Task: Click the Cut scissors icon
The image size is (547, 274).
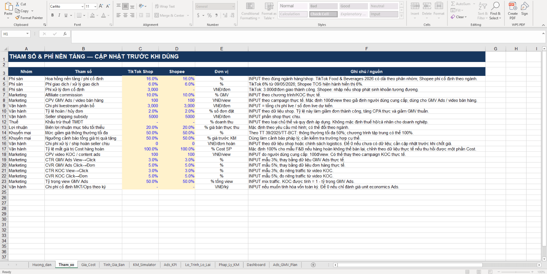Action: [17, 4]
